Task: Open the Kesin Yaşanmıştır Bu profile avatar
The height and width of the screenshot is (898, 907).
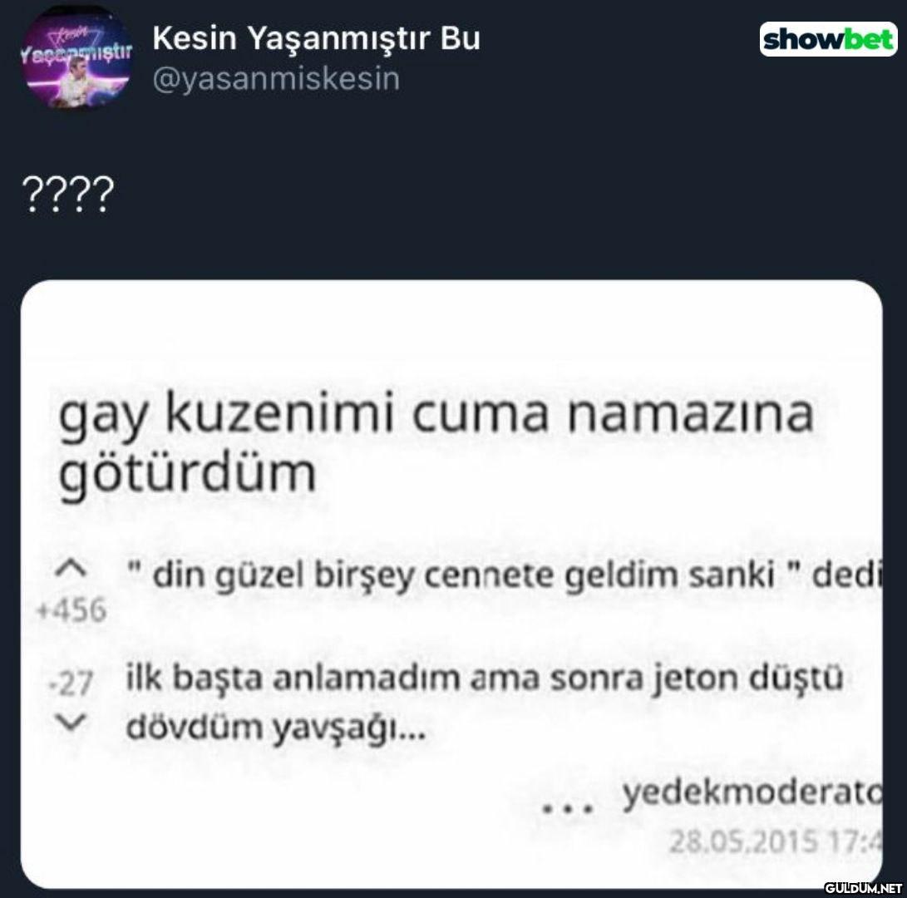Action: [x=76, y=57]
